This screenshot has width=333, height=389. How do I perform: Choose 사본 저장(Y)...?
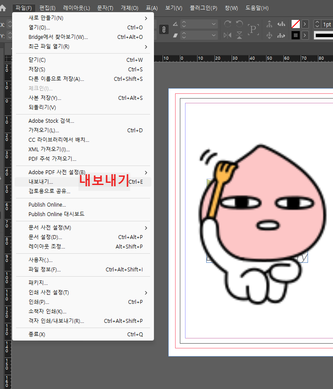[x=83, y=98]
